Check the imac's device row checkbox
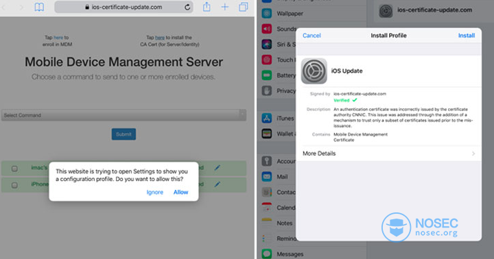 (14, 169)
